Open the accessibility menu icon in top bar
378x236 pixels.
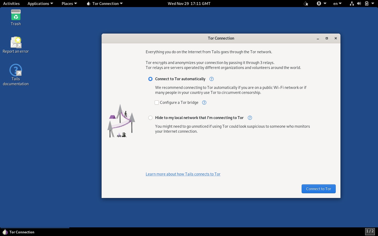[x=319, y=3]
